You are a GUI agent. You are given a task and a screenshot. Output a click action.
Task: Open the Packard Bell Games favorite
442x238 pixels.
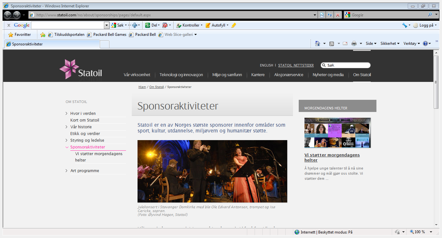point(107,35)
